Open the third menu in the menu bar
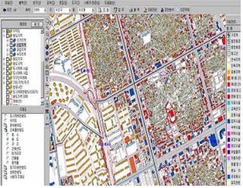This screenshot has width=243, height=188. (37, 3)
